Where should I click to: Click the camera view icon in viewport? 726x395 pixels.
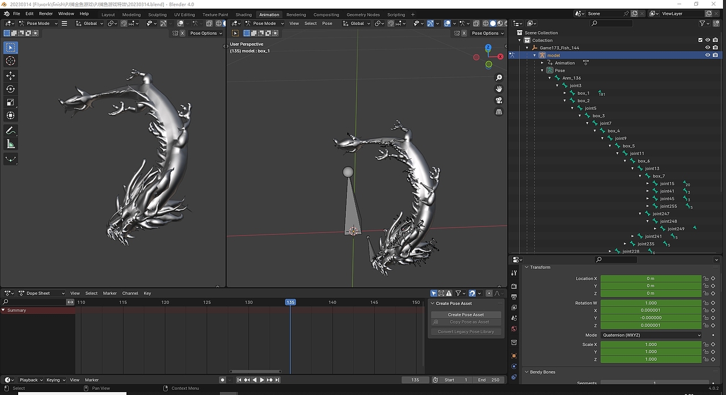(x=499, y=100)
